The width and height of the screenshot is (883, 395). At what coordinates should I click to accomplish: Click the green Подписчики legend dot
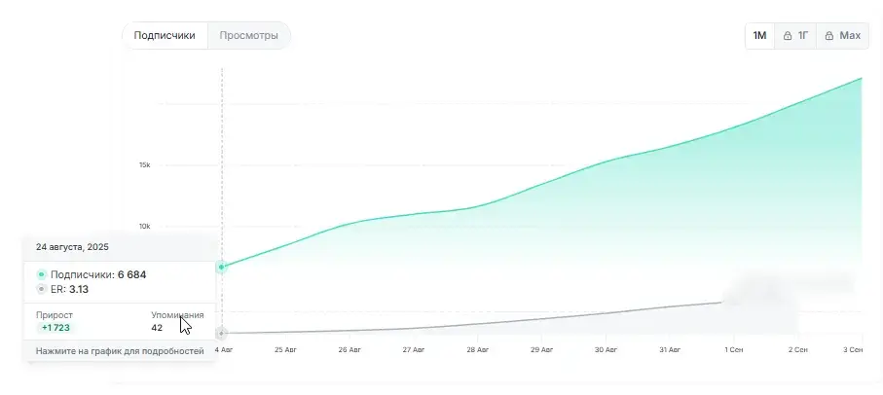coord(41,275)
